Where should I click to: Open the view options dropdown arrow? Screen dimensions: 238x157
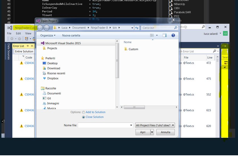click(x=157, y=35)
